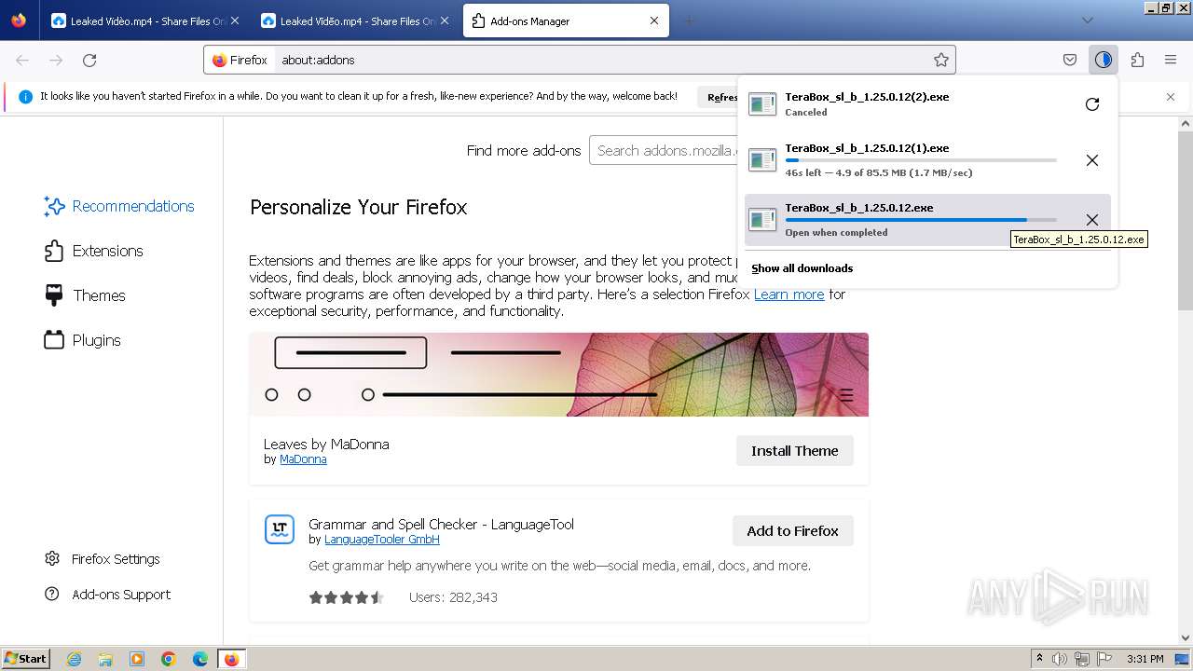This screenshot has height=671, width=1193.
Task: Click progress bar of TeraBox_sl_b_1.25.0.12(1).exe
Action: pyautogui.click(x=921, y=160)
